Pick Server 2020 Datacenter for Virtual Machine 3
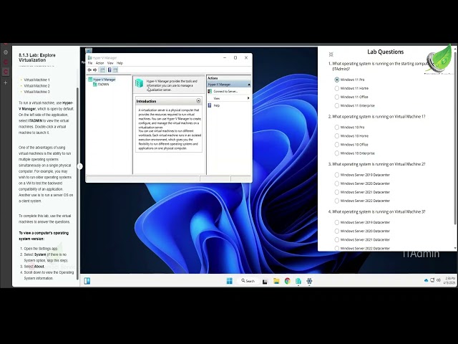Viewport: 458px width, 344px height. coord(337,231)
